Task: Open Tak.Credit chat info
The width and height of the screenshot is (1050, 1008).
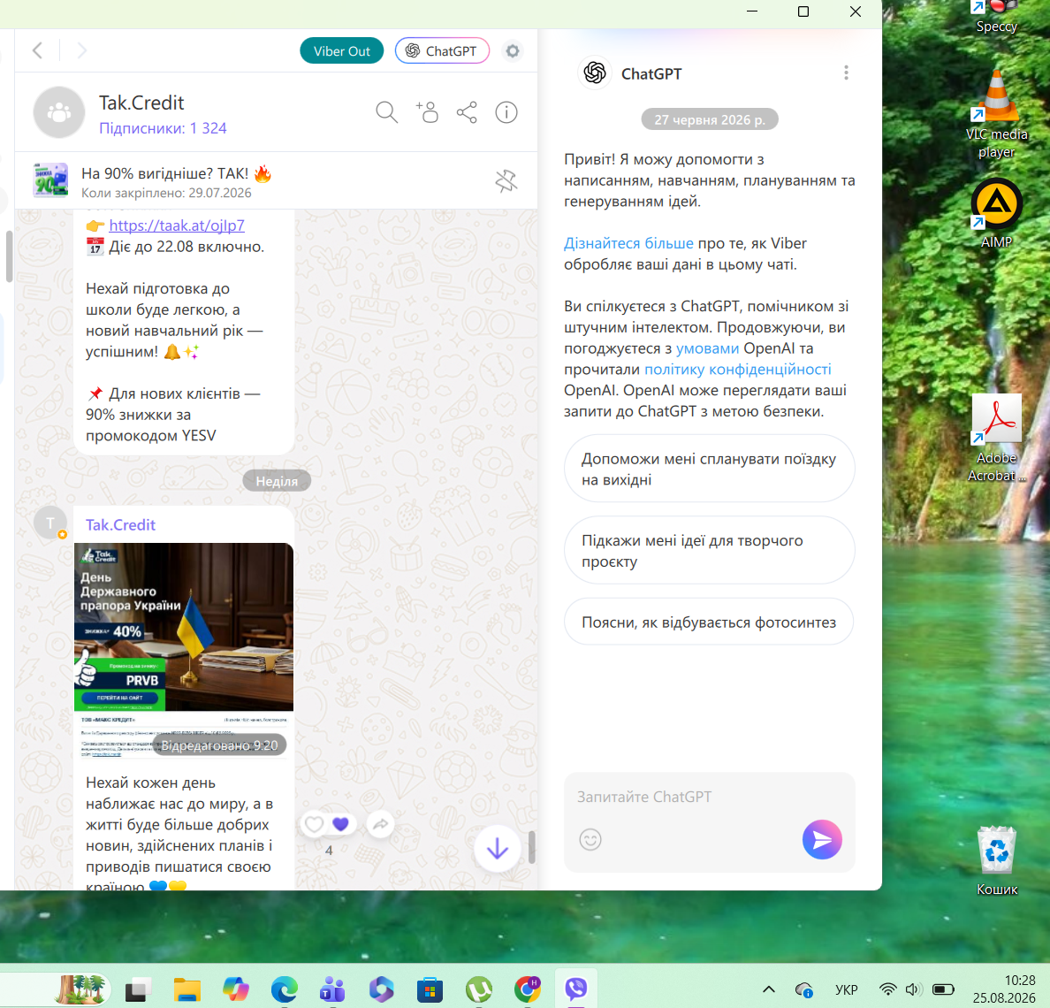Action: pos(506,111)
